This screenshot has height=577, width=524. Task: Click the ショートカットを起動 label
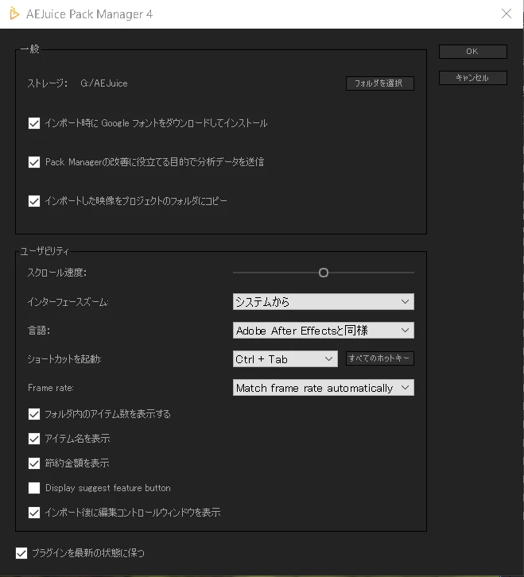pos(64,359)
